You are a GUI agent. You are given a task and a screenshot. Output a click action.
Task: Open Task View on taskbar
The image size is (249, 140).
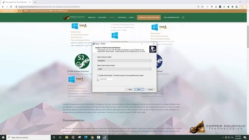[x=60, y=137]
